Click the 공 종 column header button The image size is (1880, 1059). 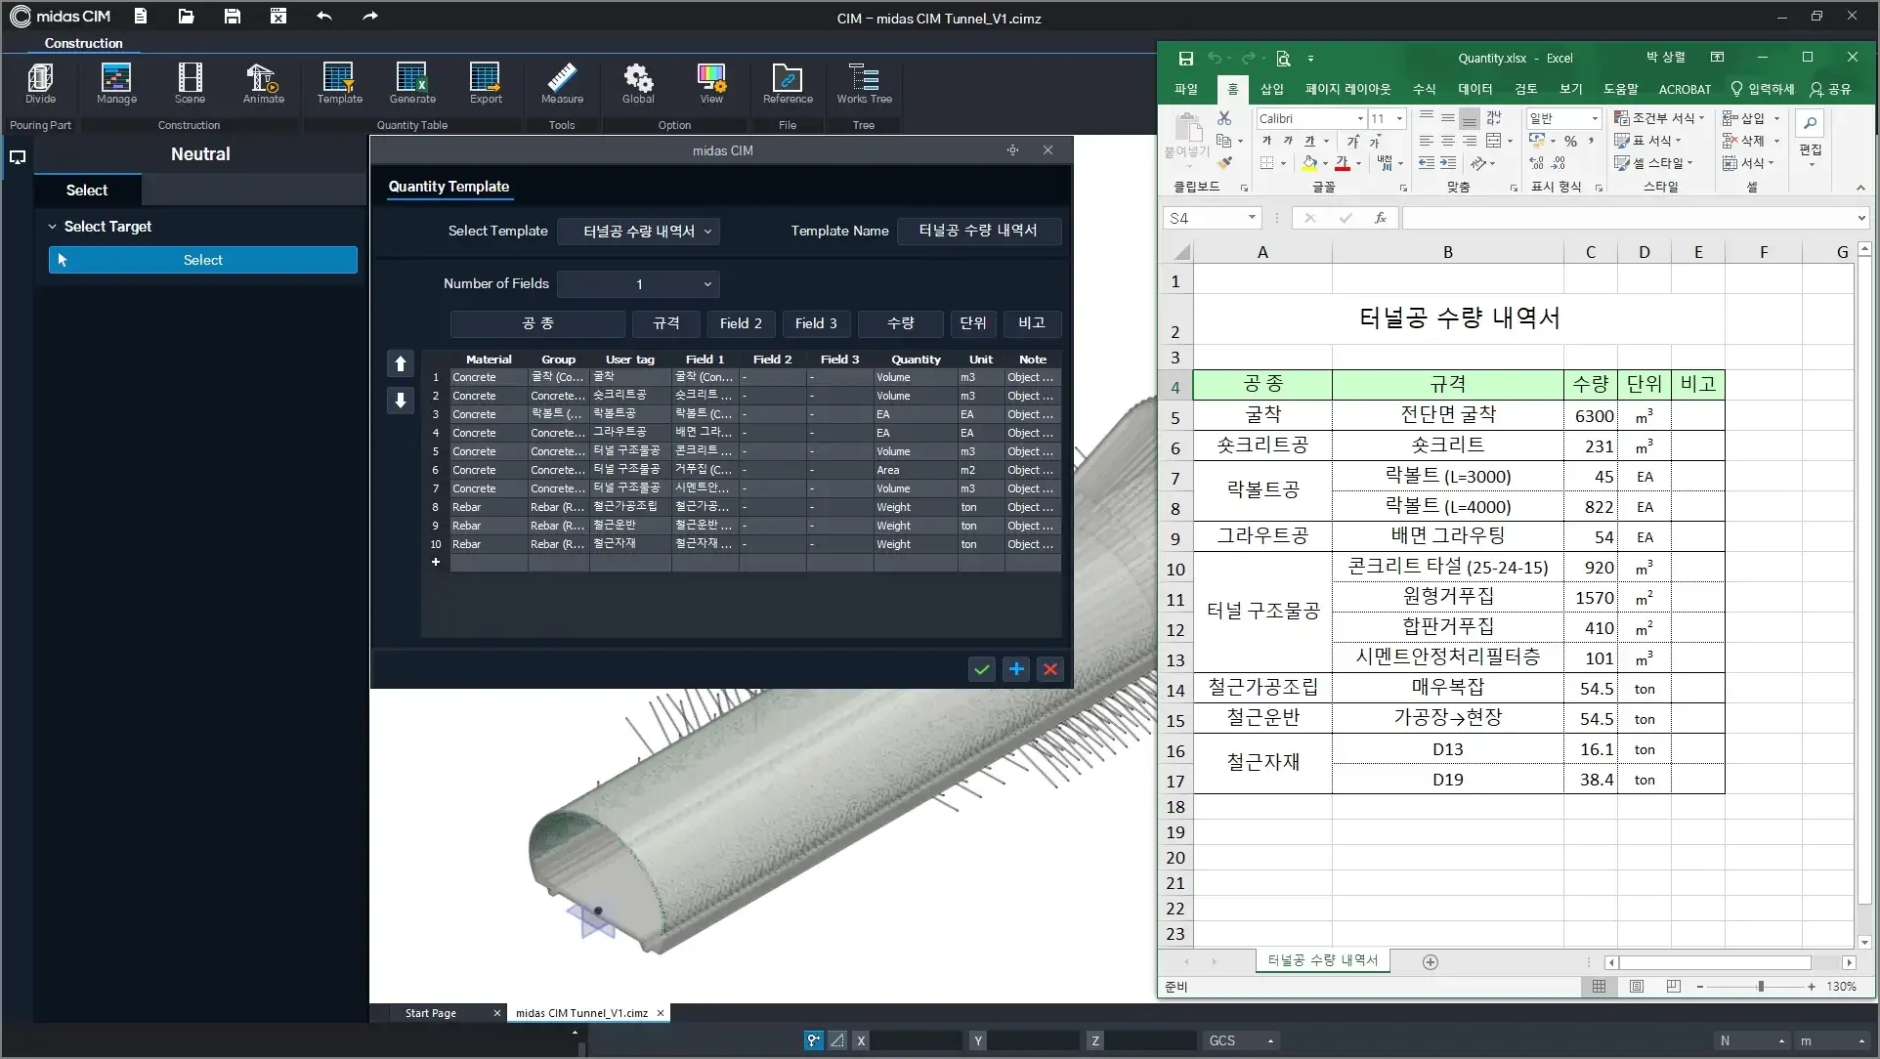(x=537, y=323)
